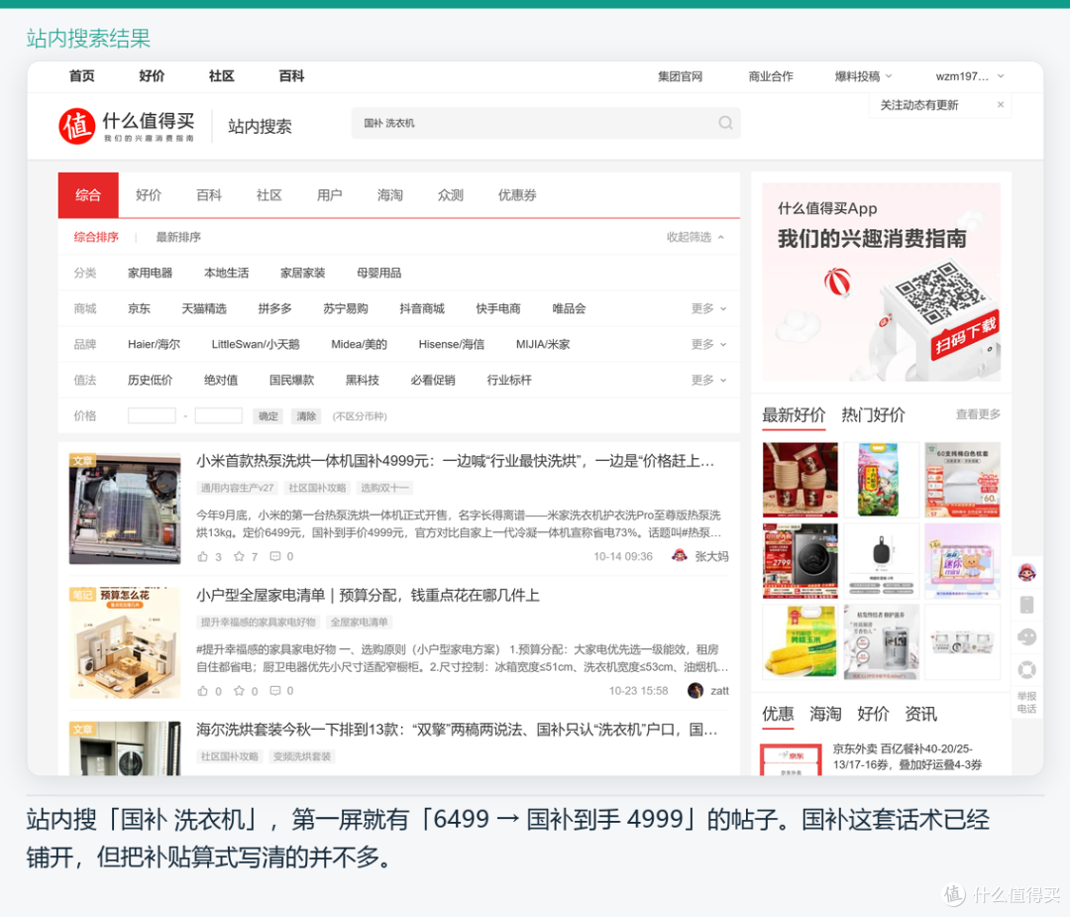Switch to the 用户 search tab
Viewport: 1070px width, 917px height.
click(330, 195)
